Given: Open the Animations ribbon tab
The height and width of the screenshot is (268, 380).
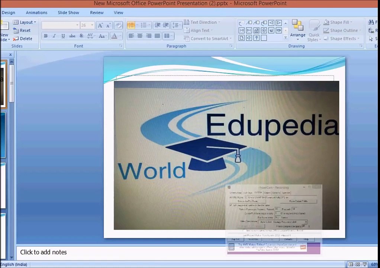Looking at the screenshot, I should [x=36, y=13].
